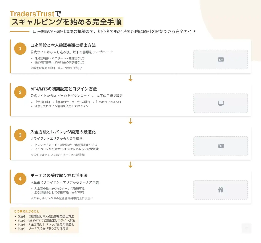Screen dimensions: 261x243
Task: Click the heading MT4/MT5の初期設定とログイン方法
Action: 63,89
